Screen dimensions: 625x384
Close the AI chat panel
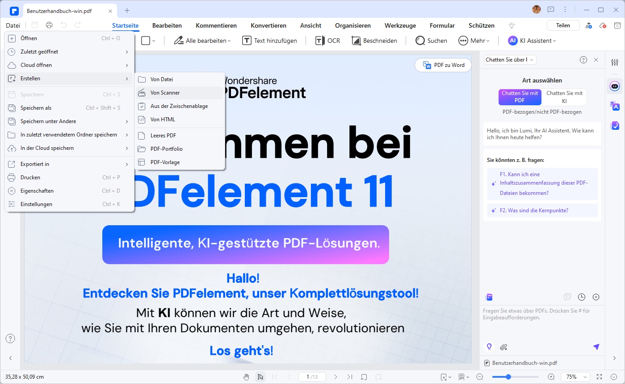pos(596,60)
